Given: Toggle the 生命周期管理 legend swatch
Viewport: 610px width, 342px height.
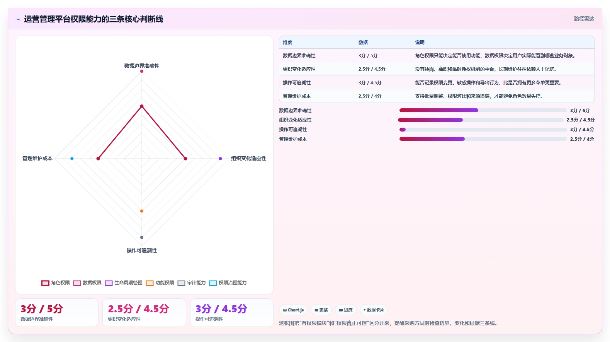Looking at the screenshot, I should [x=109, y=283].
